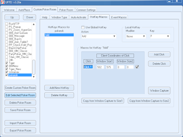Click Create Custom Poker Room button

20,88
